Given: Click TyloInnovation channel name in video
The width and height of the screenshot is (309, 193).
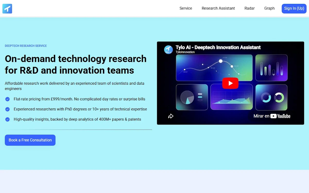Looking at the screenshot, I should click(x=185, y=52).
